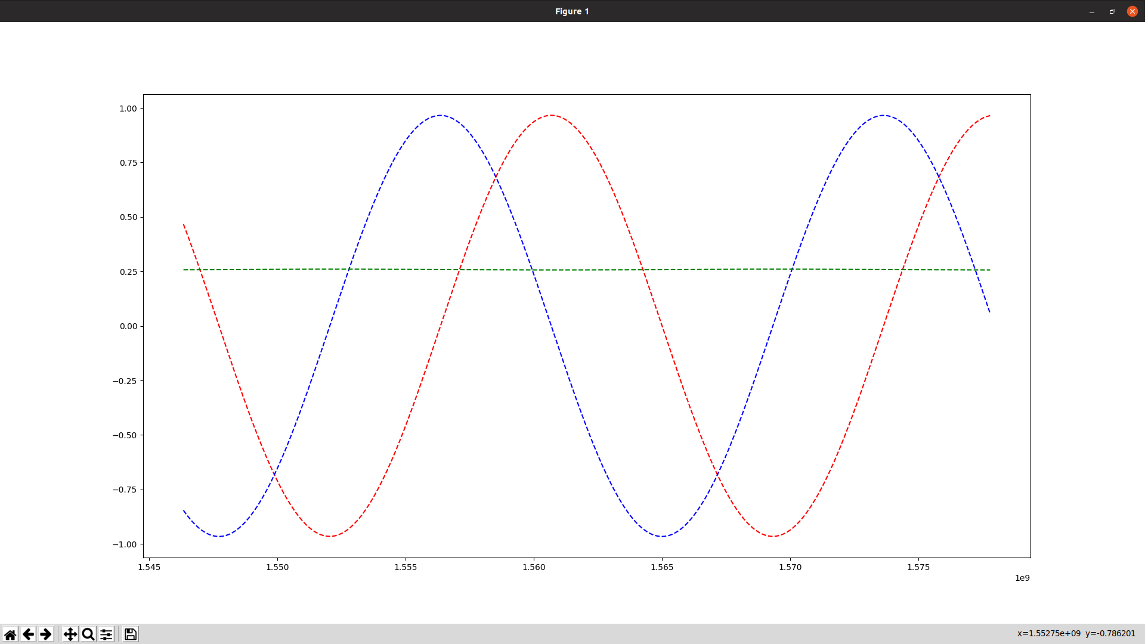Open Configure subplots settings
The image size is (1145, 644).
pyautogui.click(x=106, y=634)
